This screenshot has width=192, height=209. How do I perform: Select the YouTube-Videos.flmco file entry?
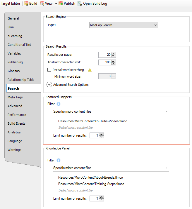coord(93,121)
